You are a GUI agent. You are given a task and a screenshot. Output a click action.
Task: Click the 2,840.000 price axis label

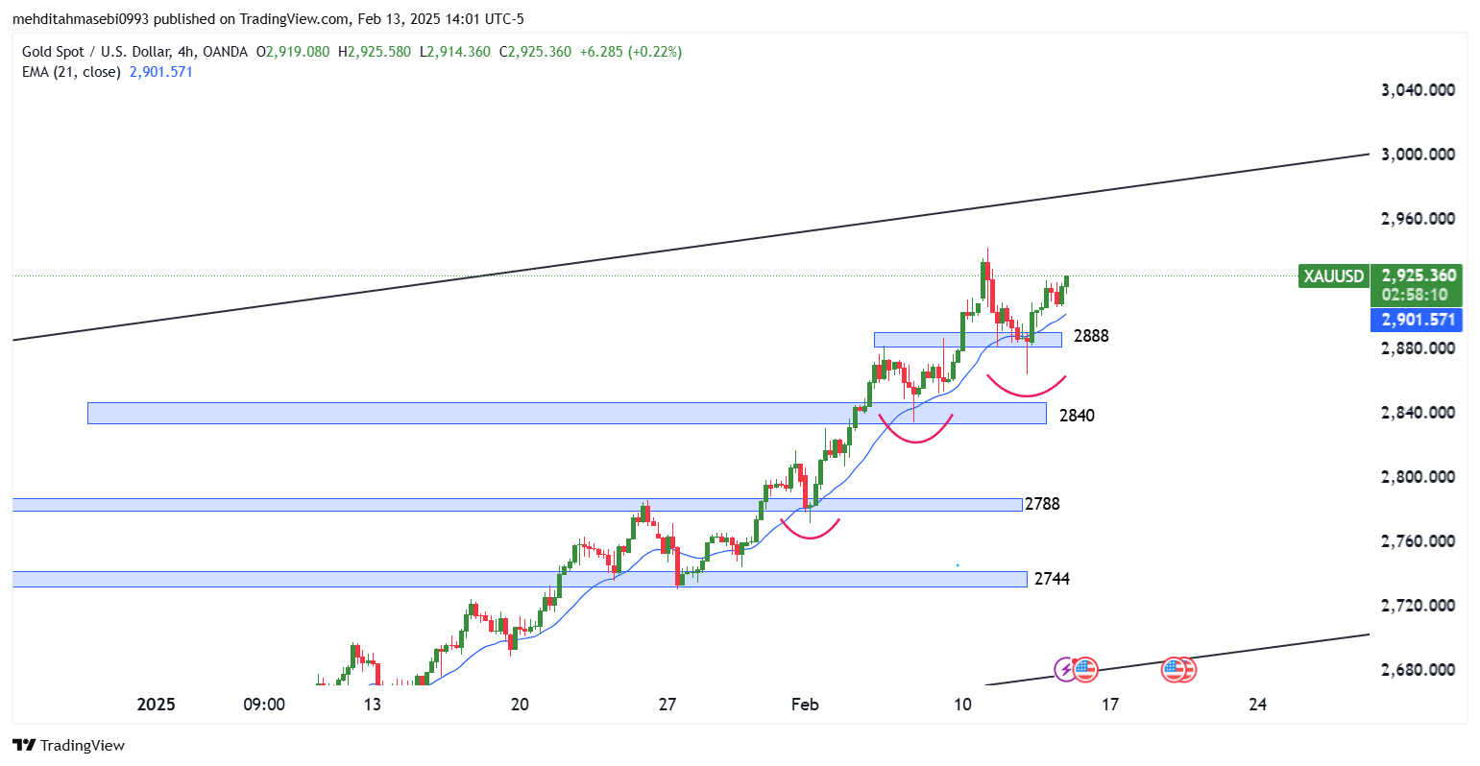[1418, 413]
